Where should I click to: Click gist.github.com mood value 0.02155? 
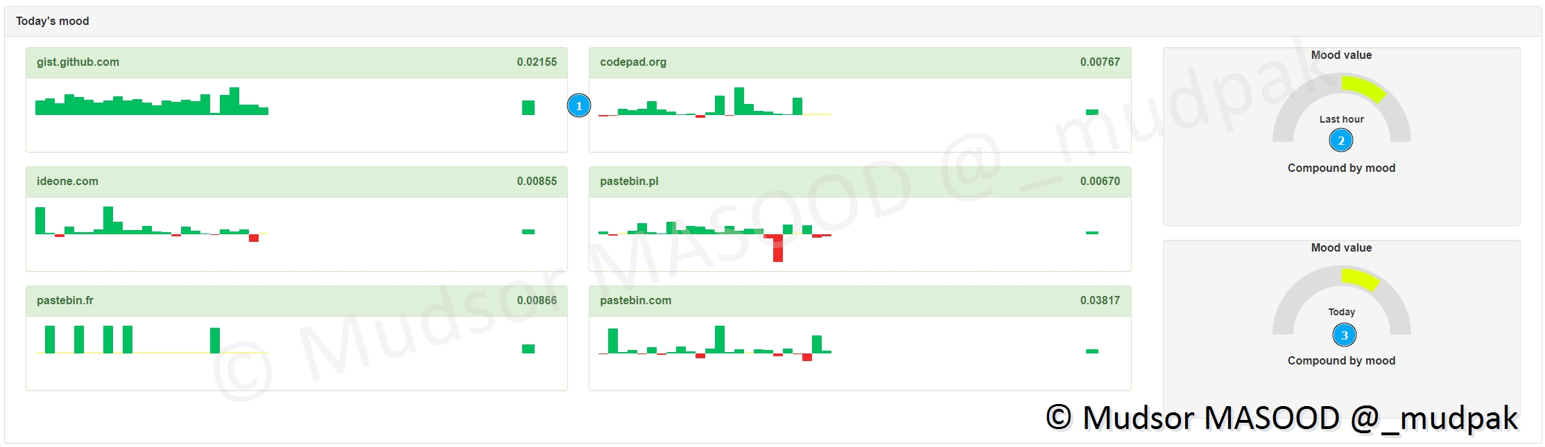click(537, 62)
